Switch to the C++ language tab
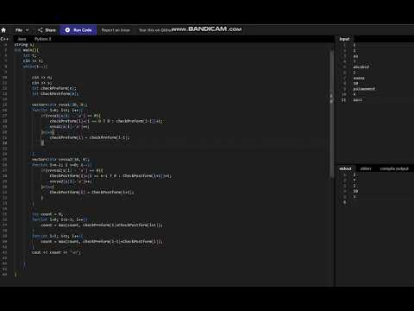414x311 pixels. tap(4, 39)
